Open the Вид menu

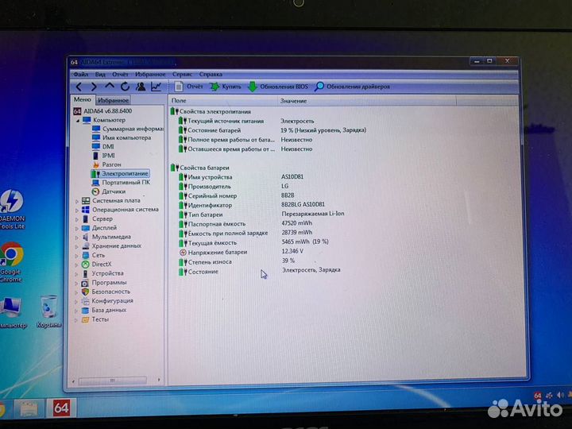pyautogui.click(x=100, y=75)
